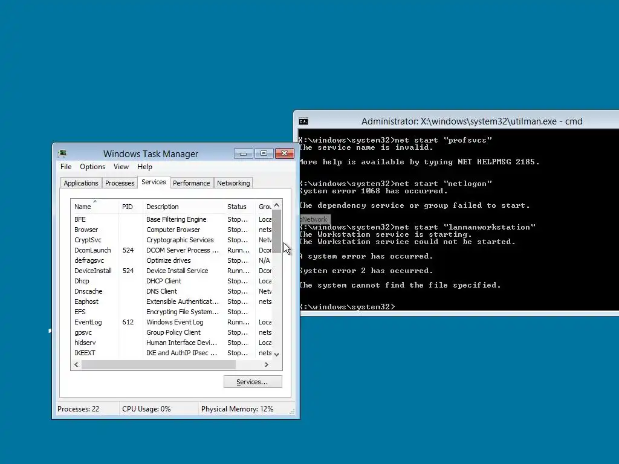Image resolution: width=619 pixels, height=464 pixels.
Task: Click the cmd window title bar icon
Action: [x=303, y=121]
